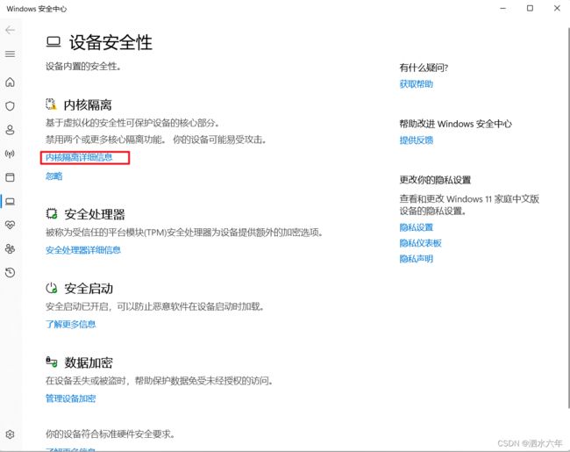Open Device performance & health heart icon
The height and width of the screenshot is (452, 570).
point(11,225)
